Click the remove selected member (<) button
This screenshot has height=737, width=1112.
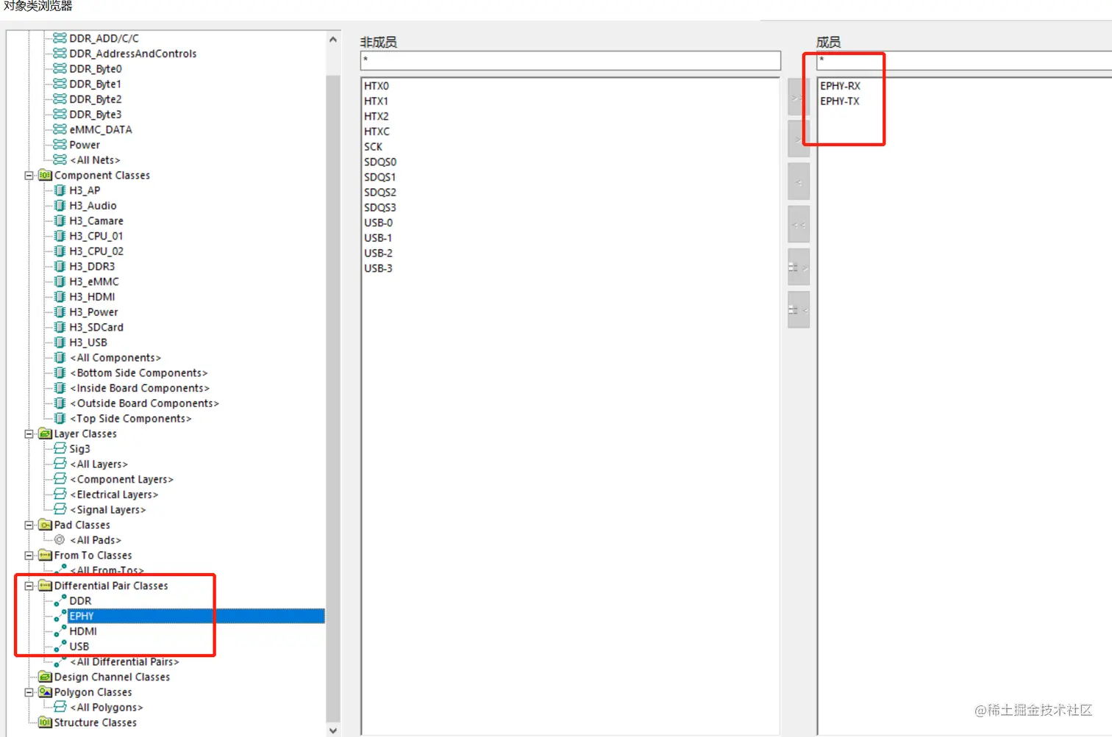799,182
